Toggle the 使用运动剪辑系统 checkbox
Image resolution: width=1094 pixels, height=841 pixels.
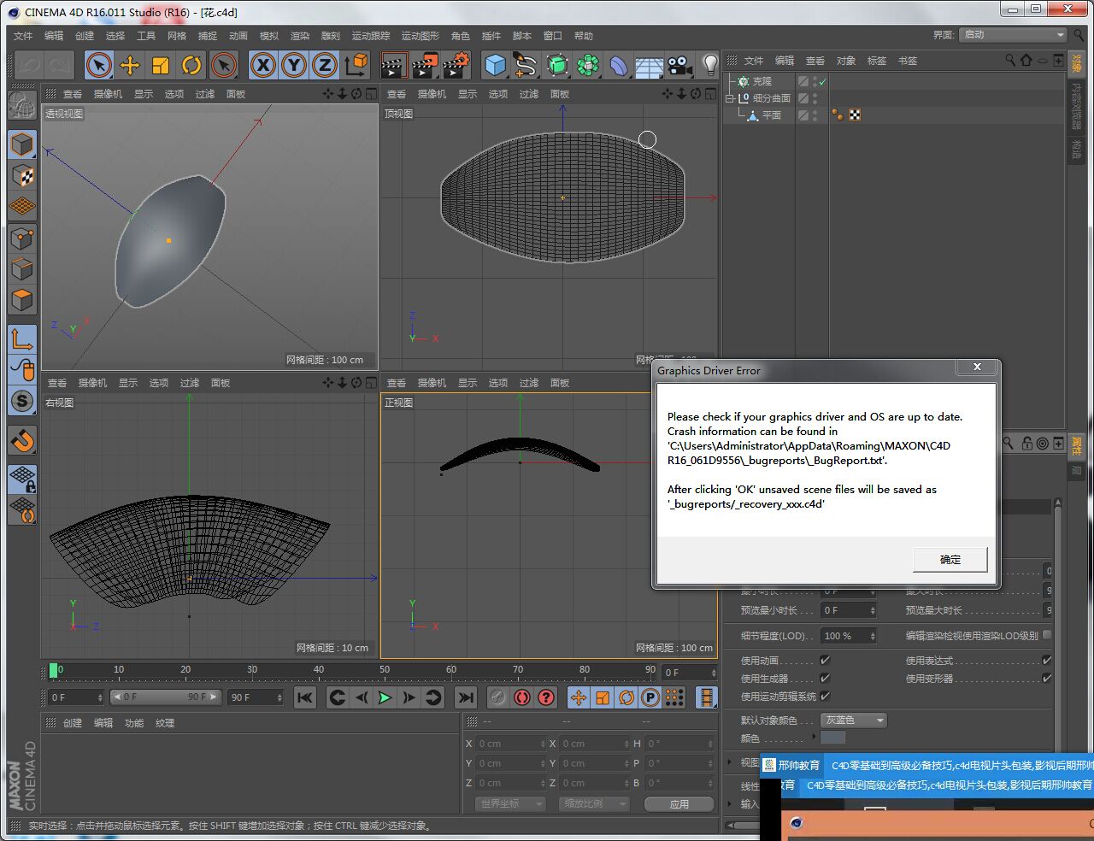[x=825, y=696]
